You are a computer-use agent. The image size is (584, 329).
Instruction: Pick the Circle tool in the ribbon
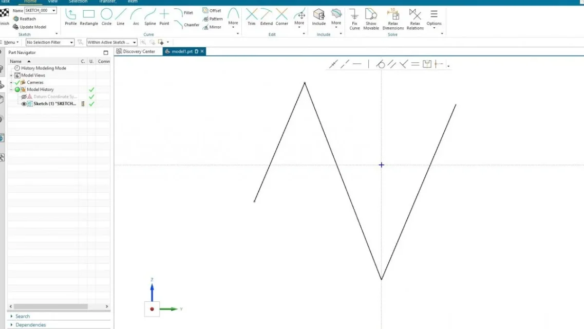(x=106, y=16)
